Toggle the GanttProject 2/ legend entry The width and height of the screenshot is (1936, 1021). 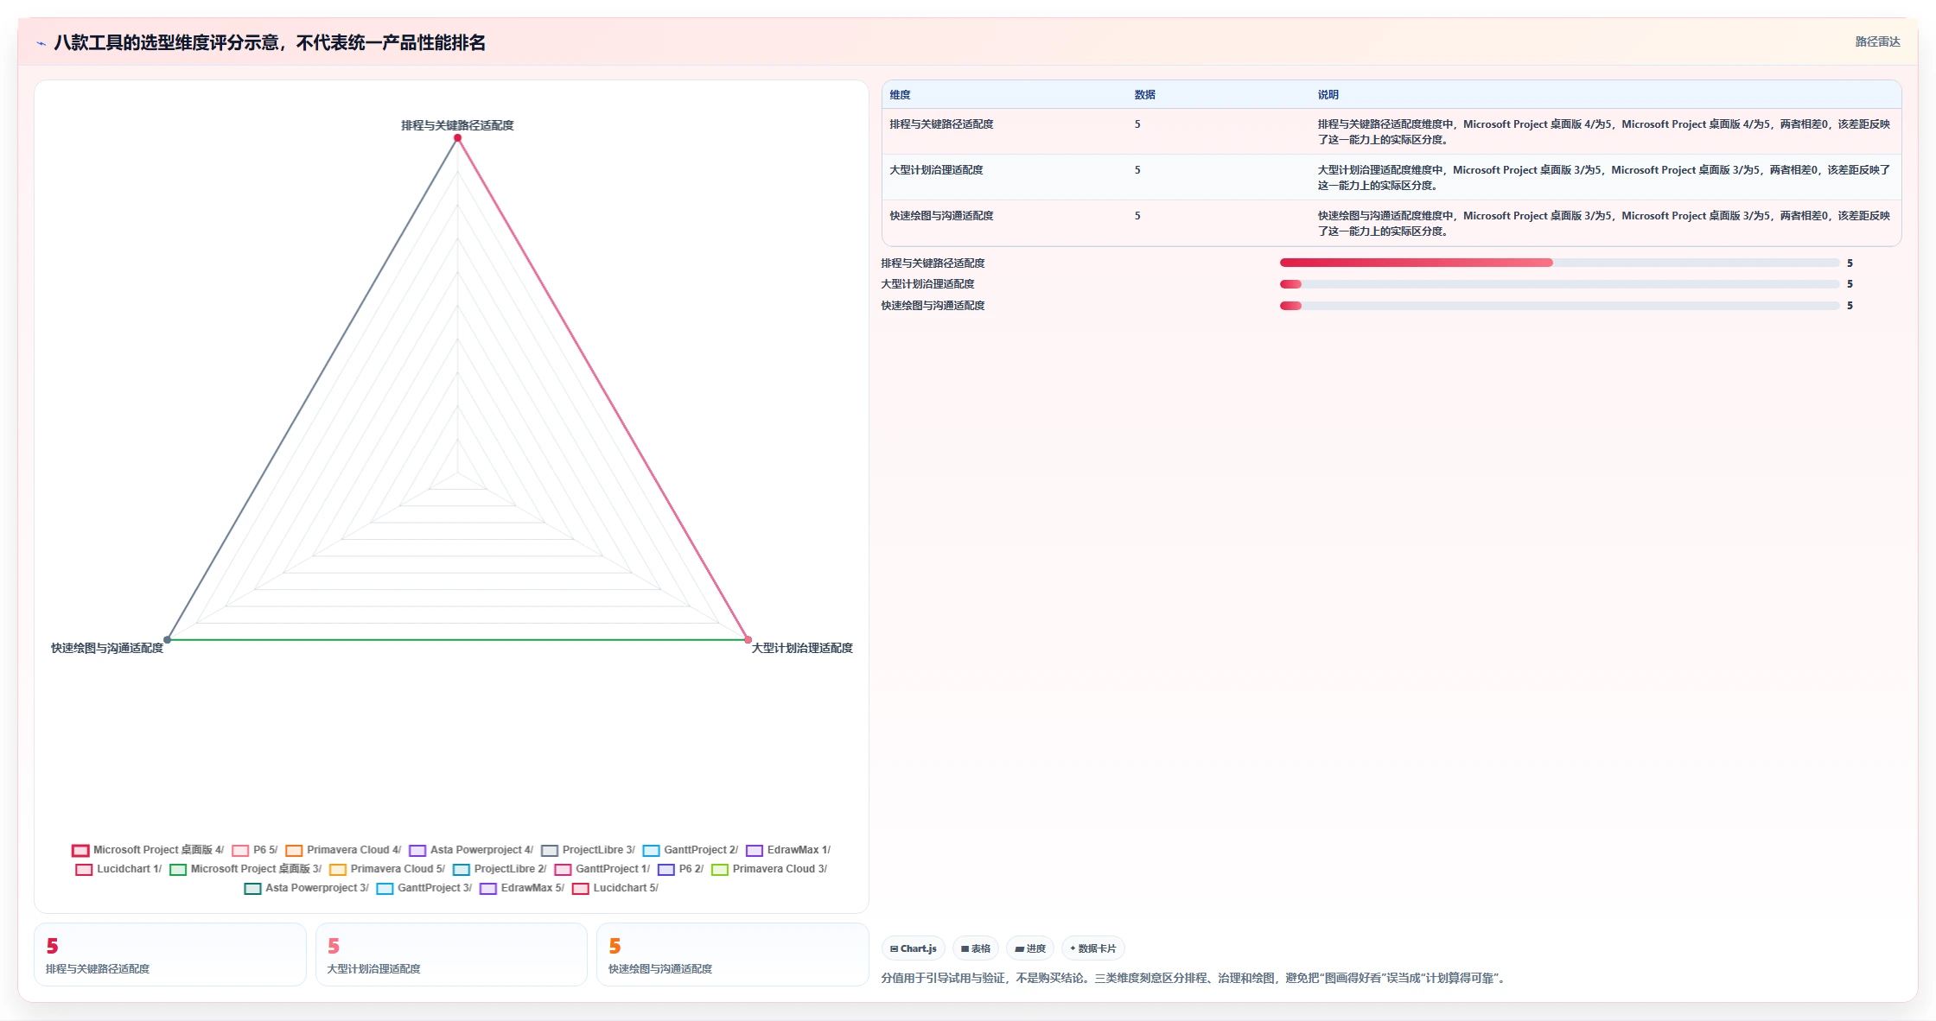click(x=691, y=850)
